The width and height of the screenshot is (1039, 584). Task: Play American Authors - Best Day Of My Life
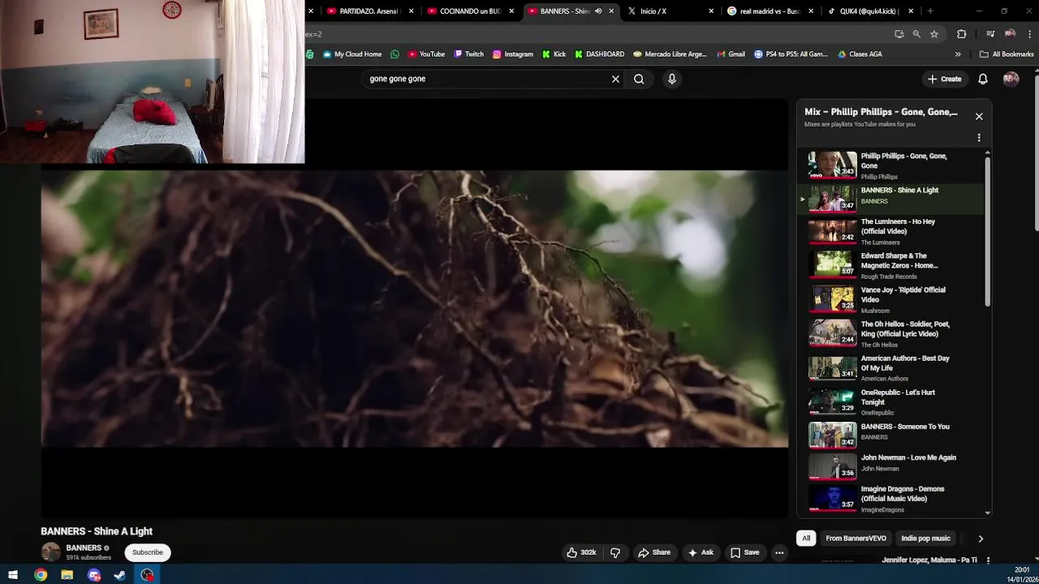pos(891,367)
